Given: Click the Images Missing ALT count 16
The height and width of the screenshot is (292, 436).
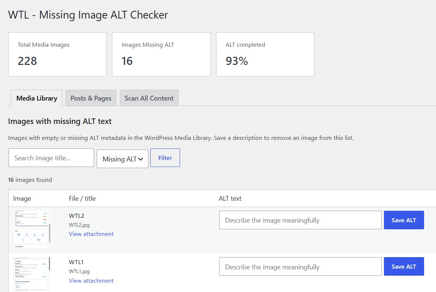Looking at the screenshot, I should point(127,61).
